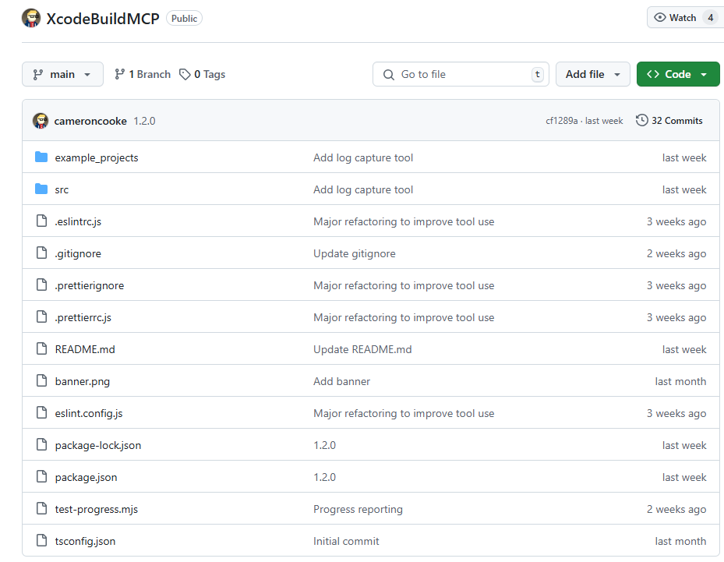Click the tag icon beside 0 Tags

185,74
